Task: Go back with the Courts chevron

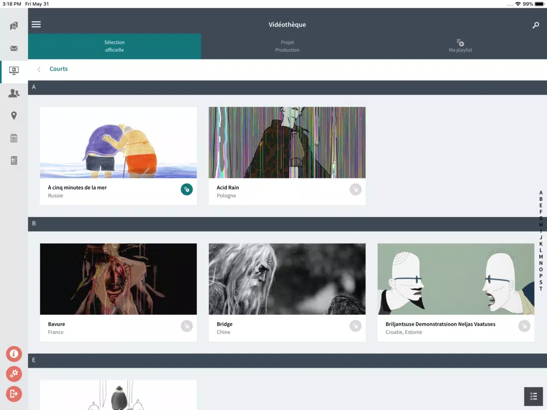Action: click(39, 69)
